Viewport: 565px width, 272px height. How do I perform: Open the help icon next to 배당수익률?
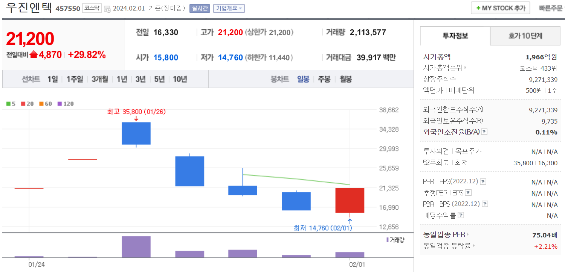[x=461, y=215]
